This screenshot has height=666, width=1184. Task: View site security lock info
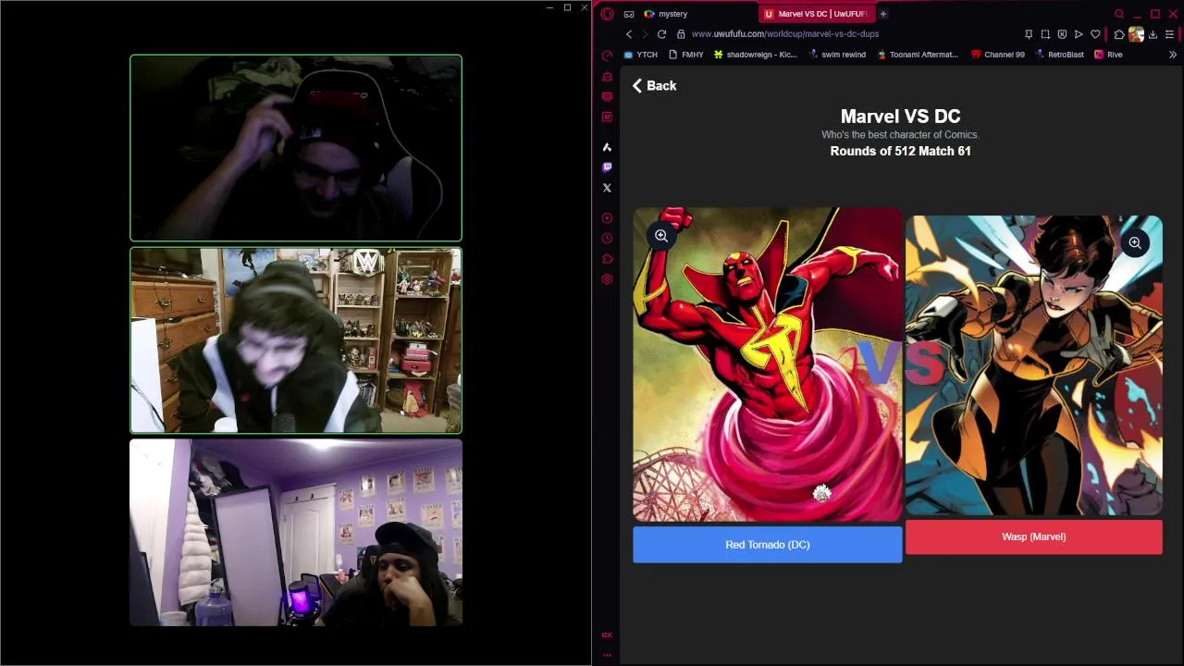(681, 34)
